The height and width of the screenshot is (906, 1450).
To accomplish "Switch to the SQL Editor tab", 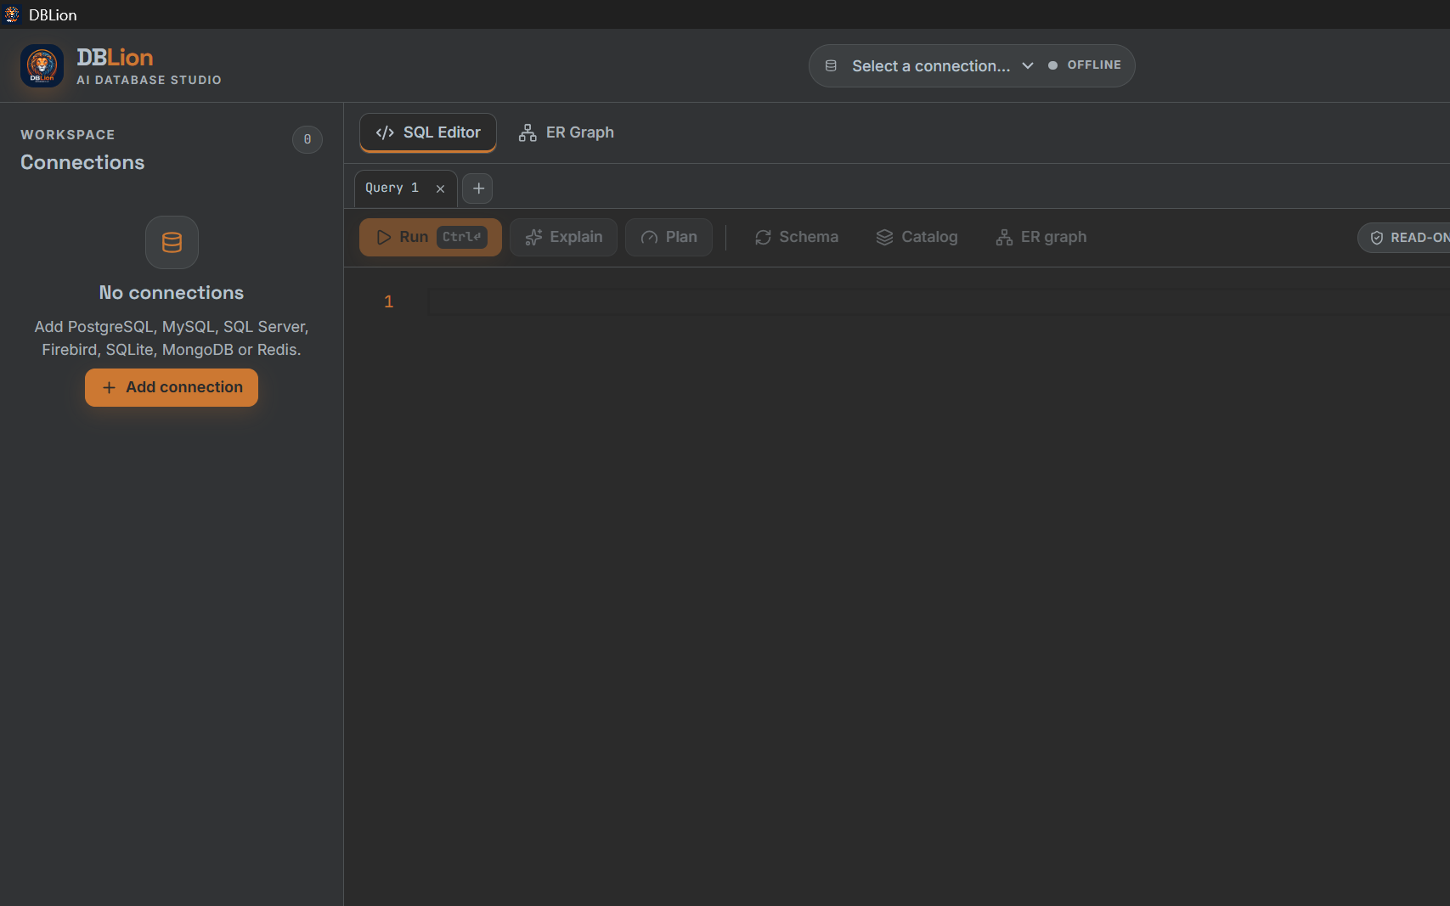I will (x=428, y=132).
